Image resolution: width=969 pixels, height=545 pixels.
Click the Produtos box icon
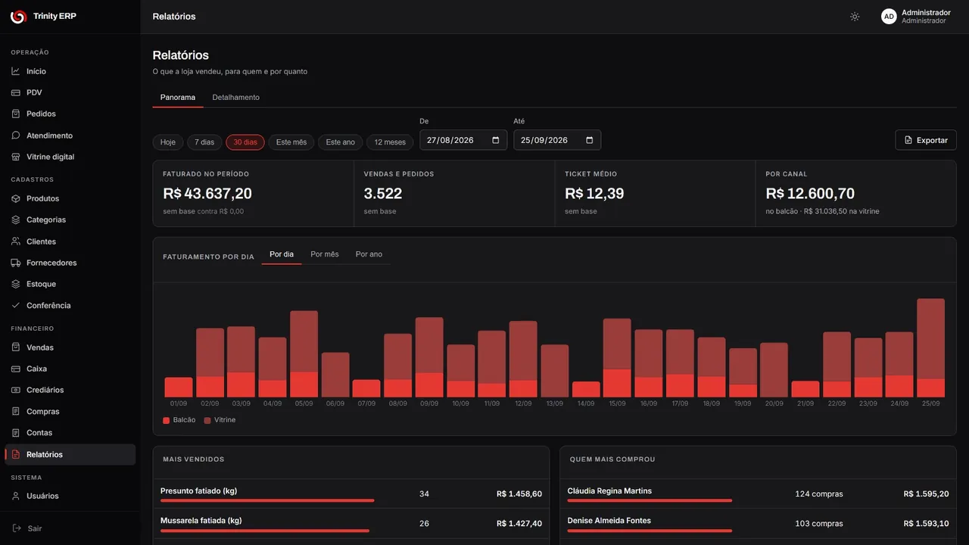click(16, 198)
